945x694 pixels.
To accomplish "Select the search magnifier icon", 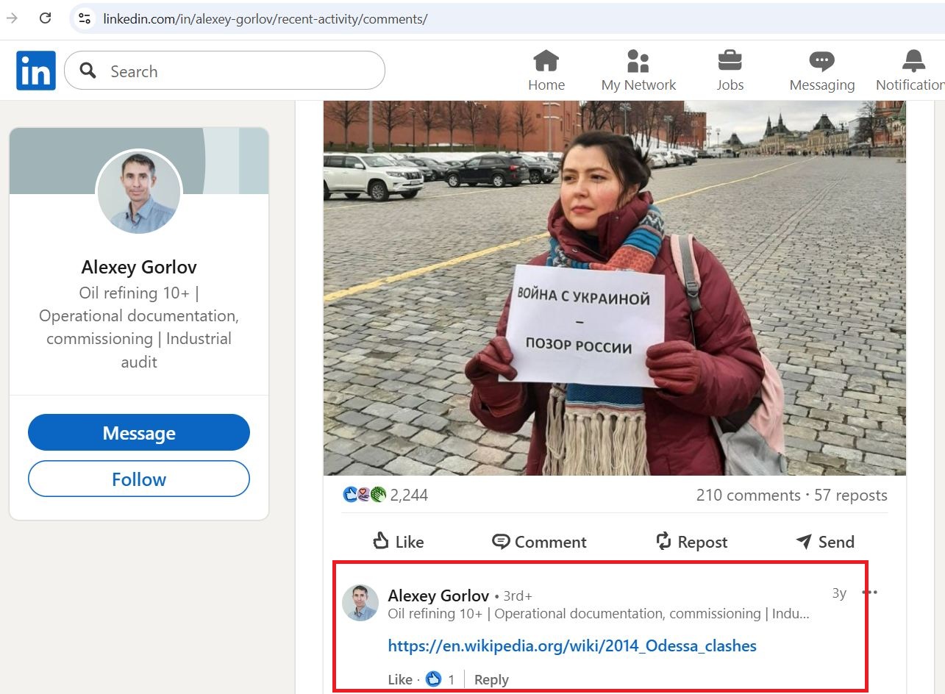I will tap(86, 71).
